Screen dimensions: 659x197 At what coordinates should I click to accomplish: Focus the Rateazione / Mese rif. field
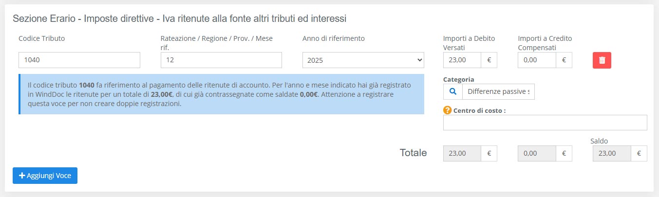(x=221, y=60)
